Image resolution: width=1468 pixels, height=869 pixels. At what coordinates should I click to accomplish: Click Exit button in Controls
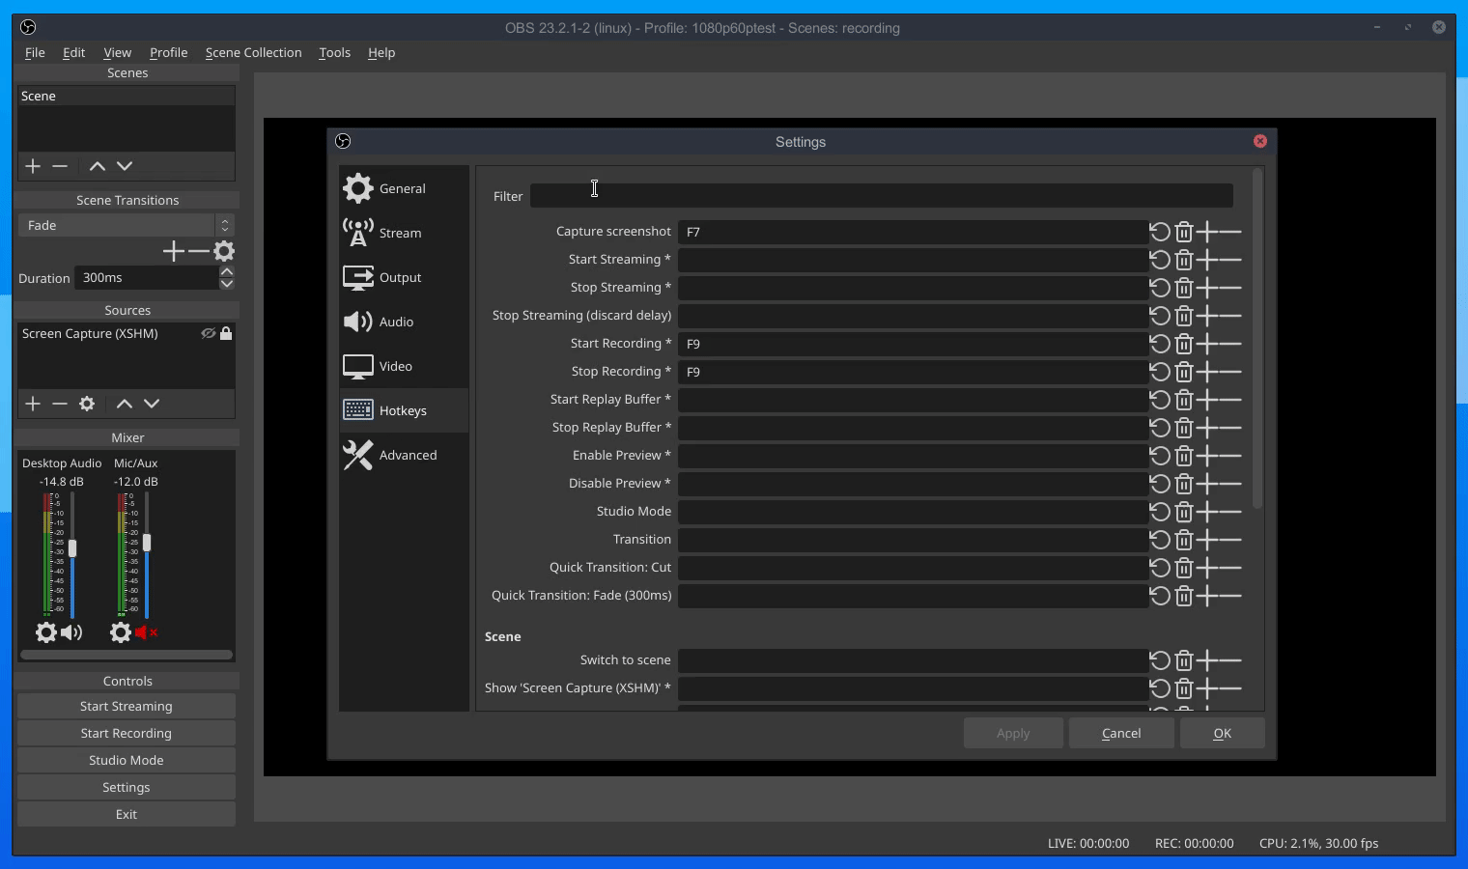pos(127,814)
